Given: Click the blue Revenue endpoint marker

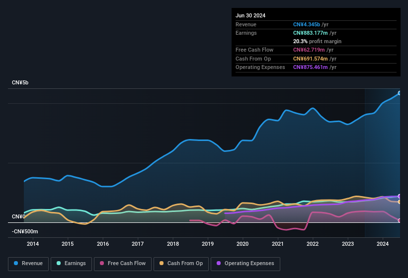Looking at the screenshot, I should tap(400, 93).
